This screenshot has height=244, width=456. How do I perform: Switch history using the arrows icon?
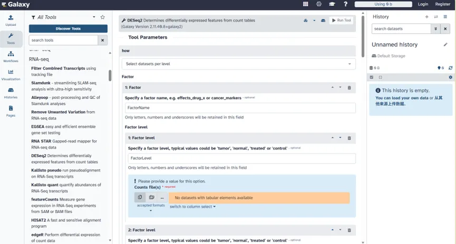(x=436, y=17)
